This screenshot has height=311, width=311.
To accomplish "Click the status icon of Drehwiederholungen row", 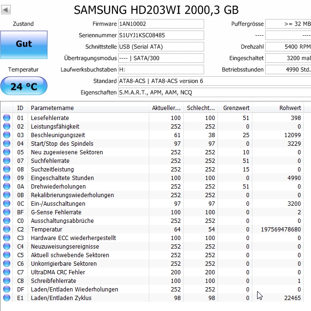I will 7,186.
